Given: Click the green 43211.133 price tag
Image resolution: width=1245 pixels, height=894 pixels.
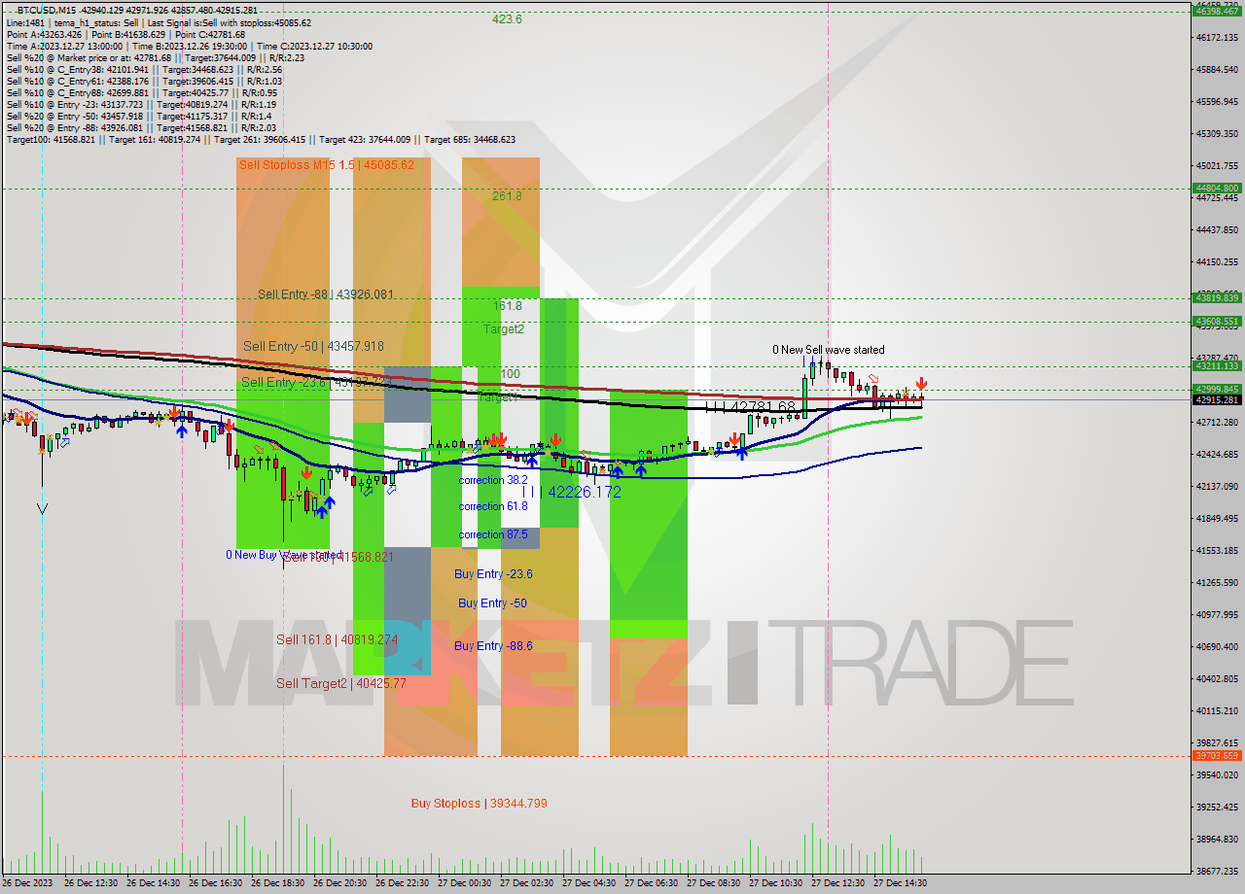Looking at the screenshot, I should (1217, 365).
